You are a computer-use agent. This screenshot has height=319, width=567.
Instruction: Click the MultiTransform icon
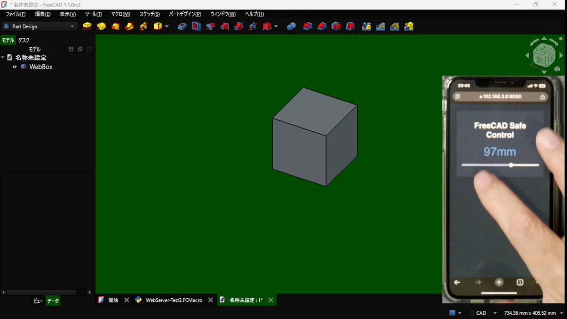[409, 26]
